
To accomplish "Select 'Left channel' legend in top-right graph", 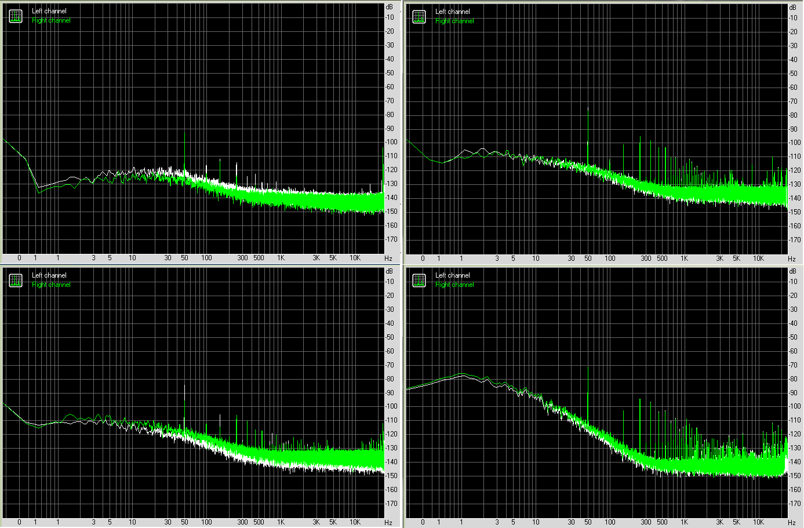I will click(x=453, y=12).
